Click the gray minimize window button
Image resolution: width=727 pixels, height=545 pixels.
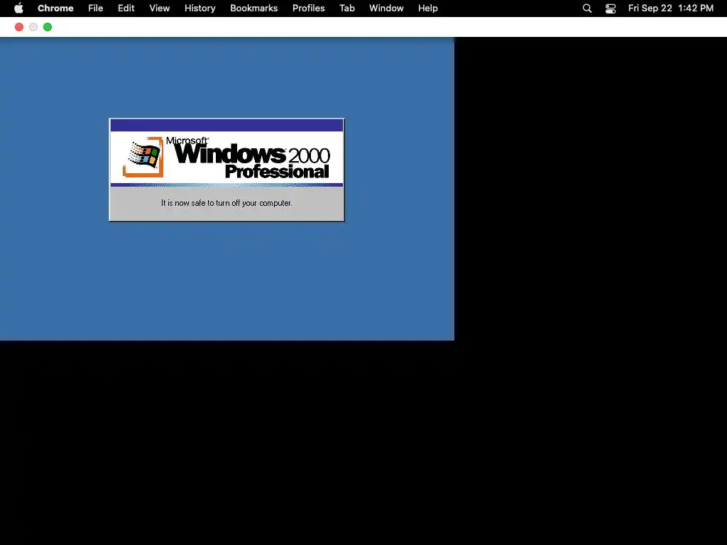pyautogui.click(x=33, y=27)
